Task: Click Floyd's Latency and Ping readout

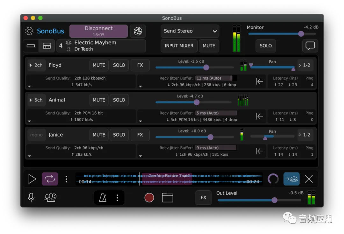Action: (x=291, y=82)
